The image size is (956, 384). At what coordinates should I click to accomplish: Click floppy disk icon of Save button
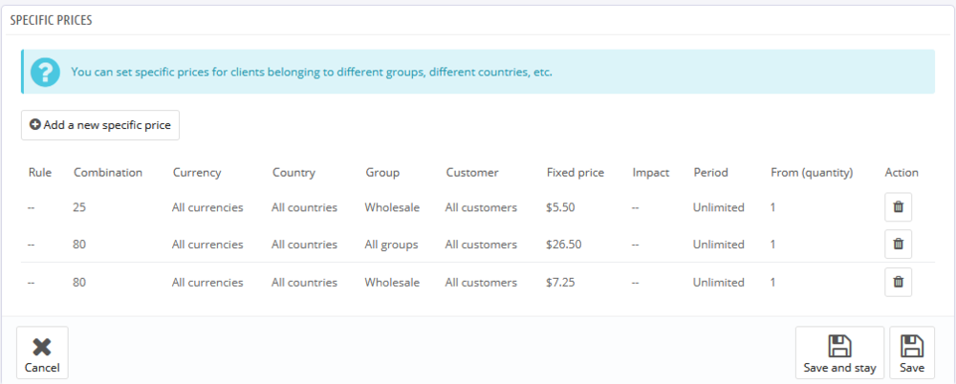(912, 346)
